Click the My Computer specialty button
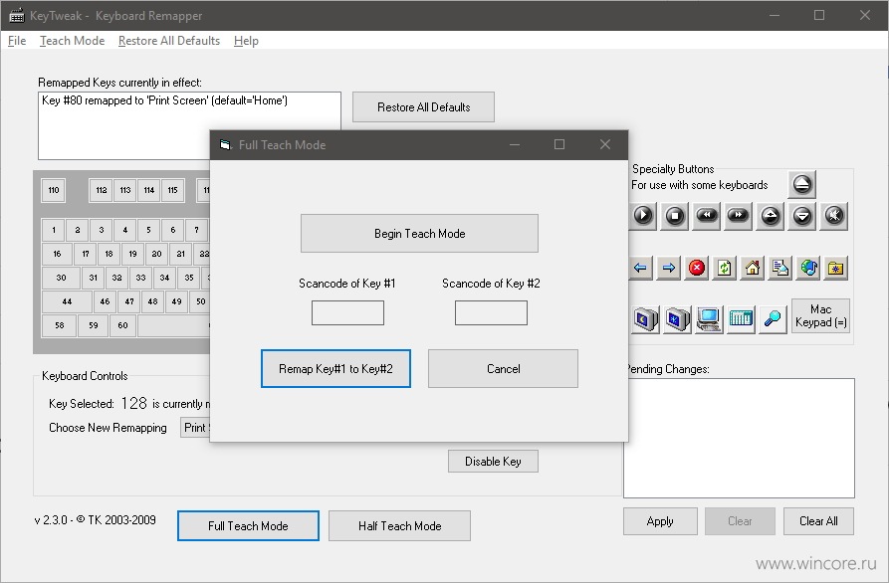The width and height of the screenshot is (889, 583). tap(709, 319)
